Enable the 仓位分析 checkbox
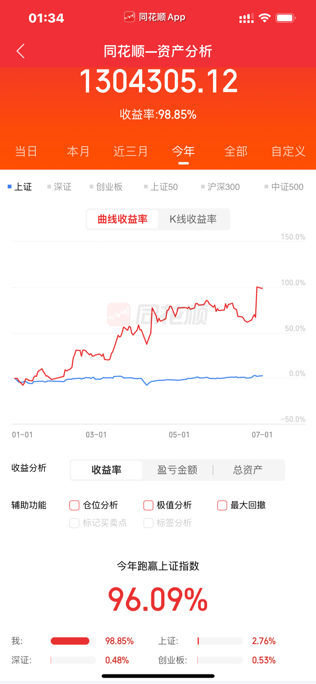The image size is (316, 684). coord(74,505)
